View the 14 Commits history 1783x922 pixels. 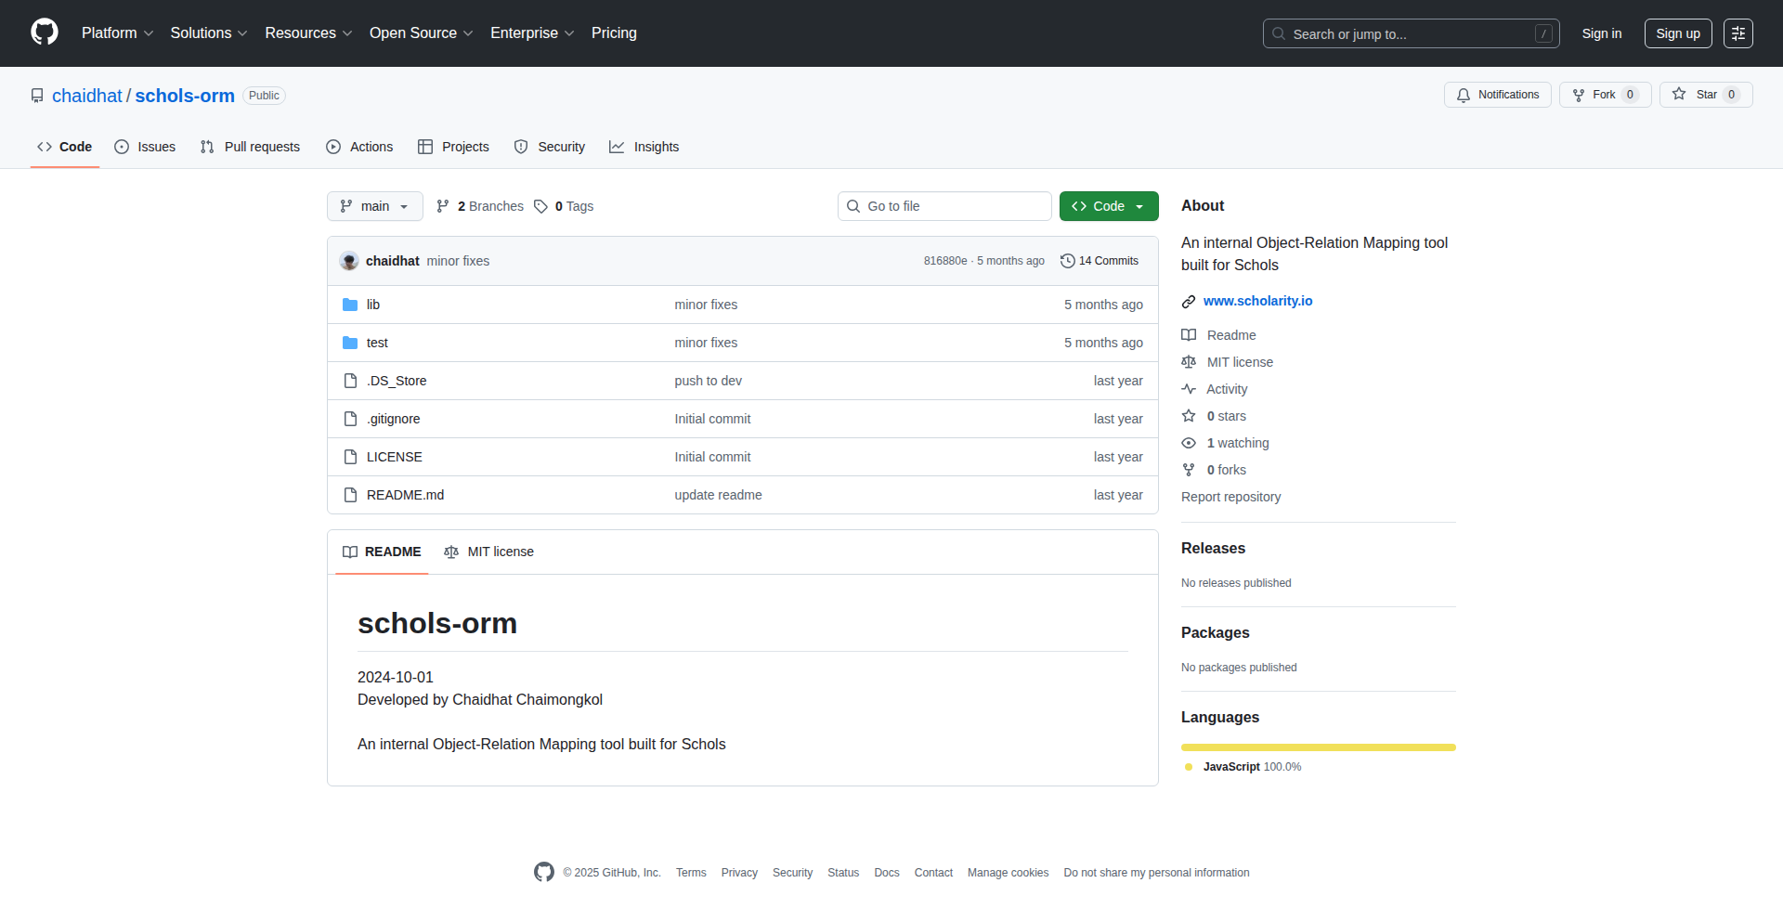1100,261
